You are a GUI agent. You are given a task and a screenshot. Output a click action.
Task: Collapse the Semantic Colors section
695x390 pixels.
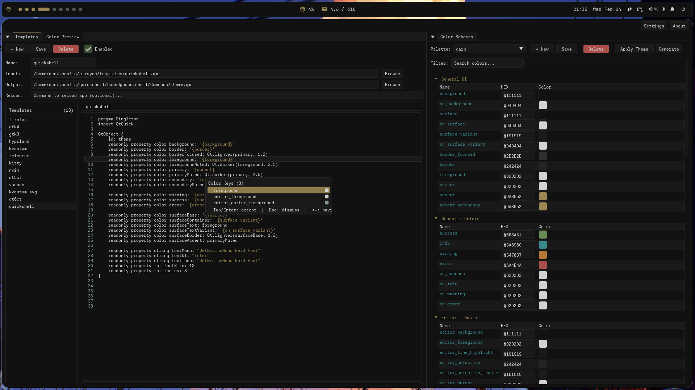tap(436, 219)
